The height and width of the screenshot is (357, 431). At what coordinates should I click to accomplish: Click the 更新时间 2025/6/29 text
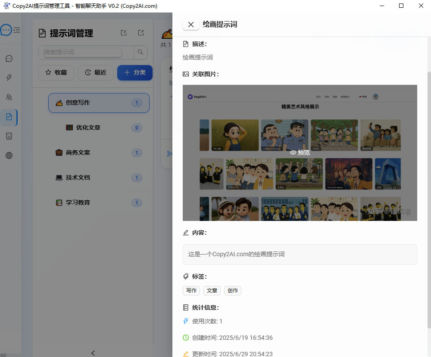(x=232, y=354)
